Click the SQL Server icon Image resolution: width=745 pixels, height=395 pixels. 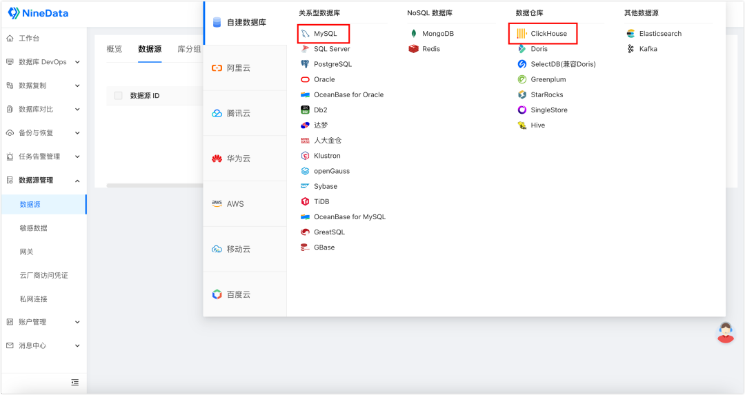tap(305, 49)
